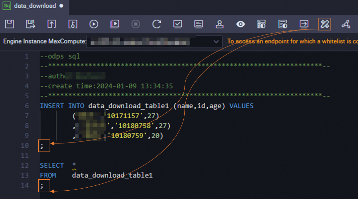358x199 pixels.
Task: Run the SQL with the play icon
Action: [x=94, y=24]
